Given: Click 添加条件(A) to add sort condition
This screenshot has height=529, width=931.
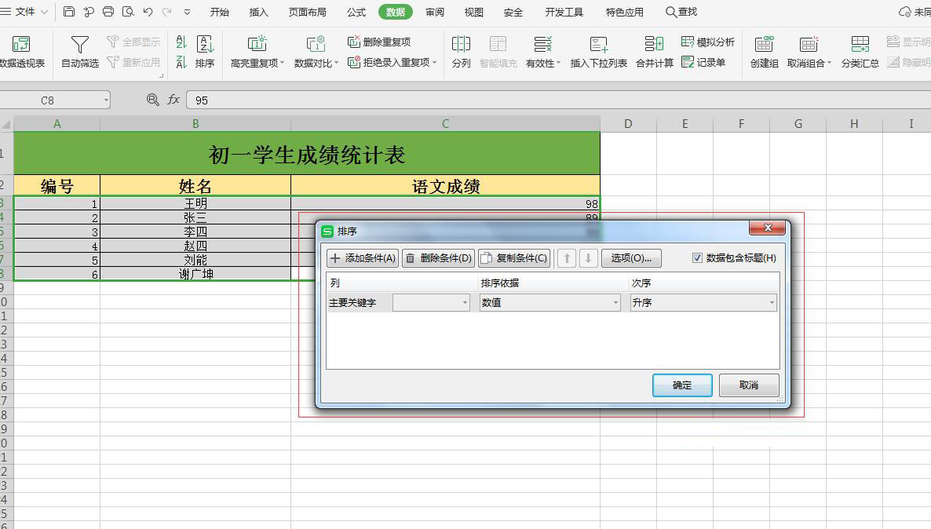Looking at the screenshot, I should (363, 258).
